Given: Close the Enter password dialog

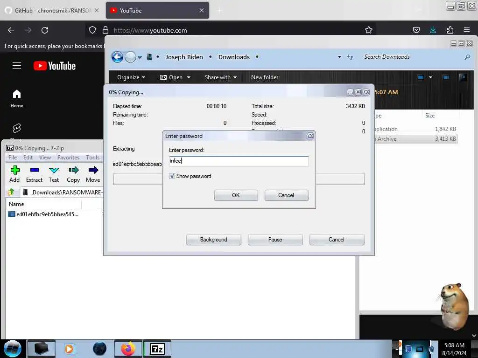Looking at the screenshot, I should click(310, 136).
